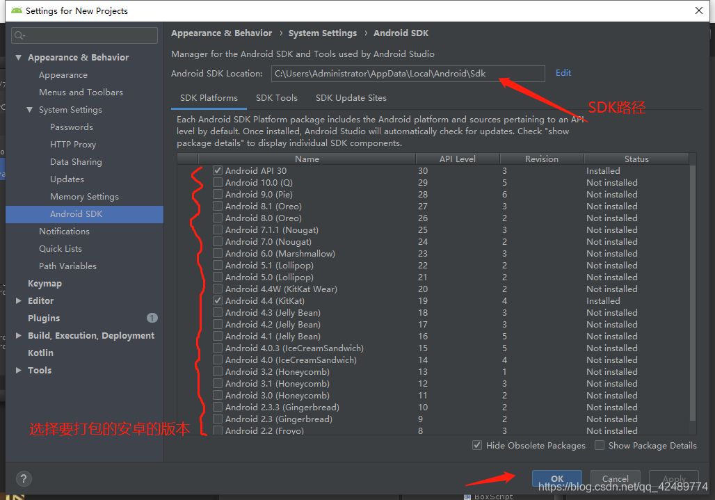
Task: Select the Android 3.2 (Honeycomb) row name
Action: point(278,372)
